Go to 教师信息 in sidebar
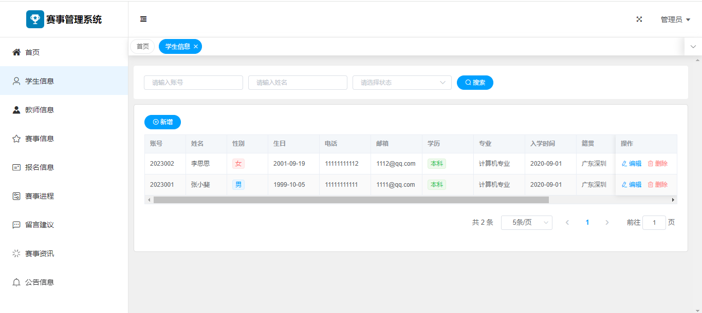The width and height of the screenshot is (702, 313). click(40, 109)
